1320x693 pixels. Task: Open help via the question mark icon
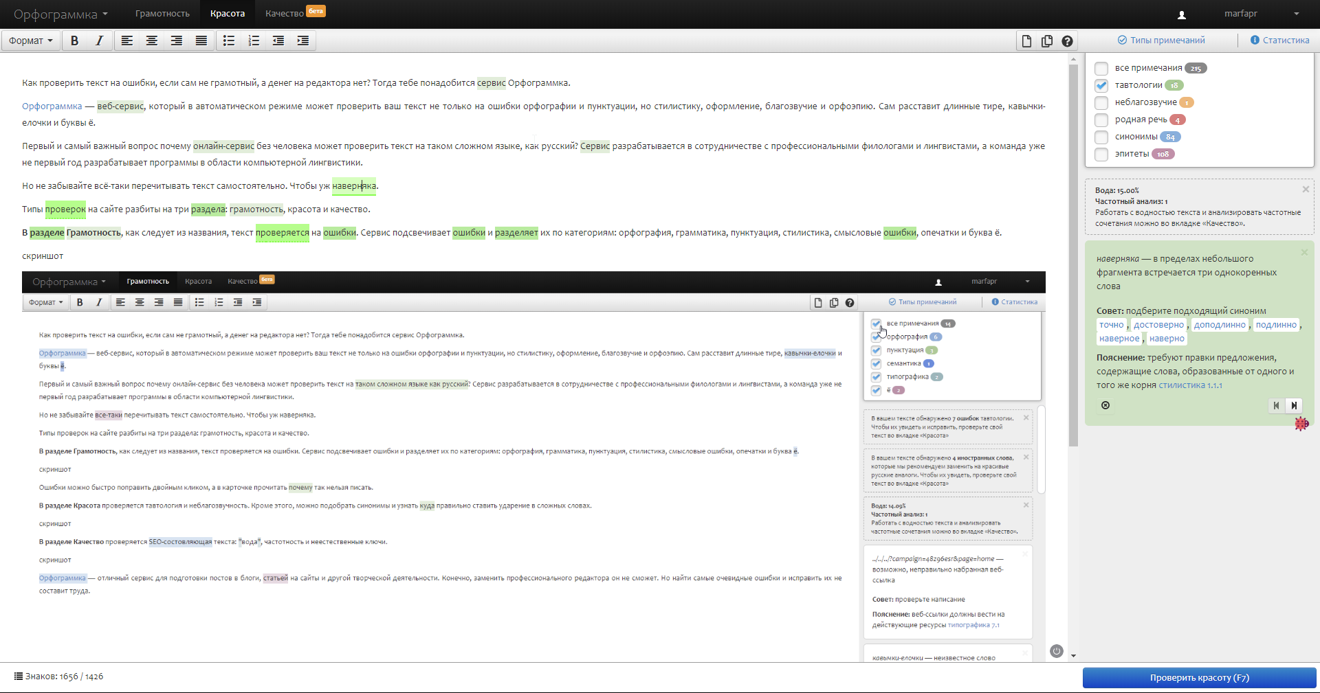click(1067, 41)
